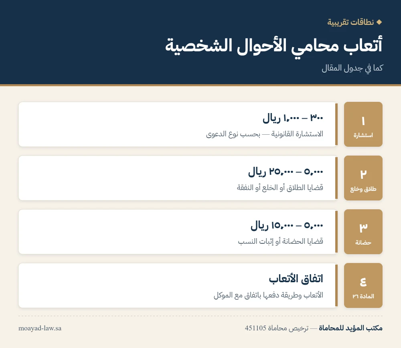Click the price '٥,٠٠٠ – ١٥,٠٠٠ ريال'

pyautogui.click(x=287, y=226)
